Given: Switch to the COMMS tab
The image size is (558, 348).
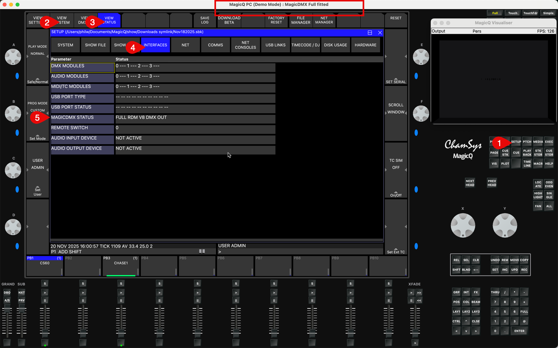Looking at the screenshot, I should [x=215, y=45].
